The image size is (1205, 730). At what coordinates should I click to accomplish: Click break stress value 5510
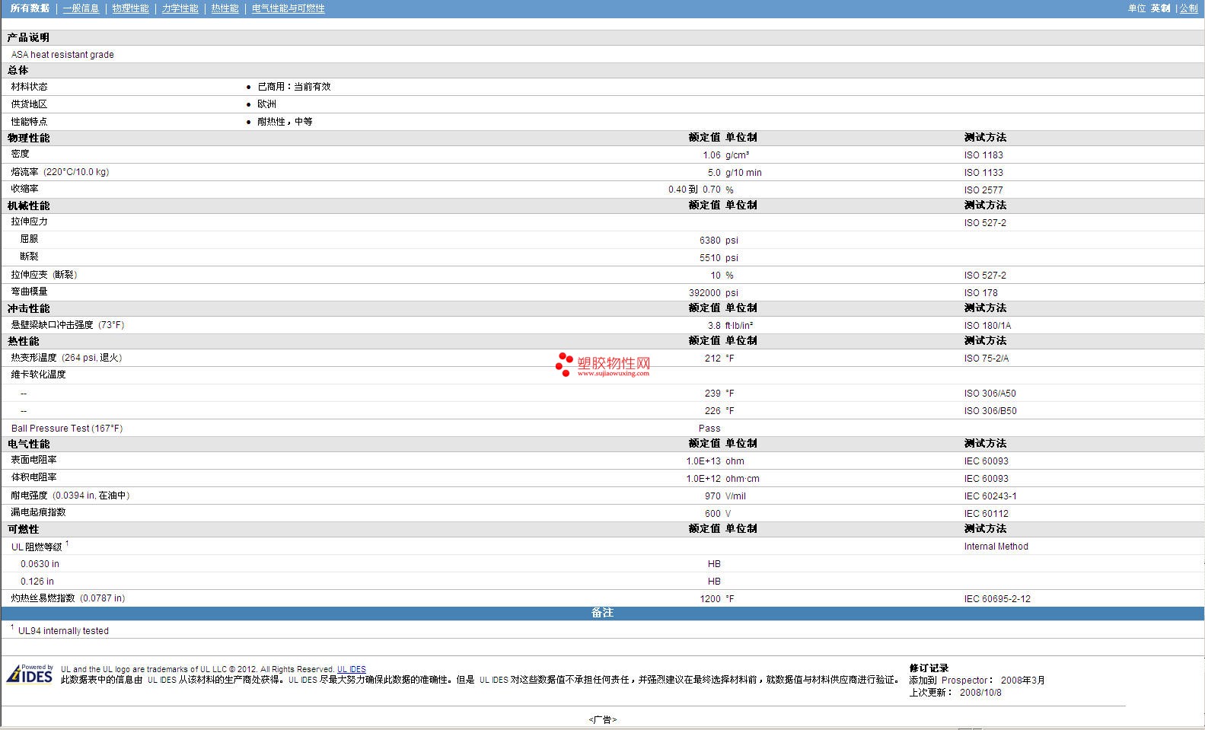click(709, 258)
